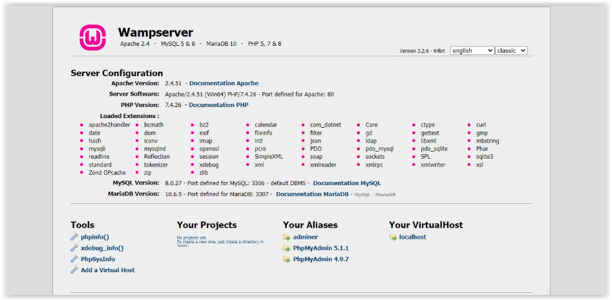
Task: Open PhpMyAdmin 5.1.1 alias
Action: click(x=321, y=248)
